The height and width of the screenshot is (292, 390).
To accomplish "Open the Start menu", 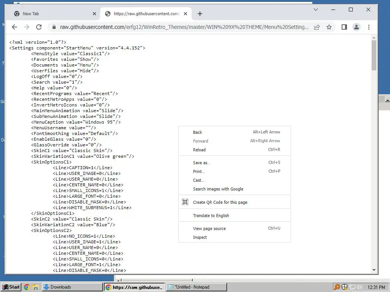I will (x=11, y=287).
